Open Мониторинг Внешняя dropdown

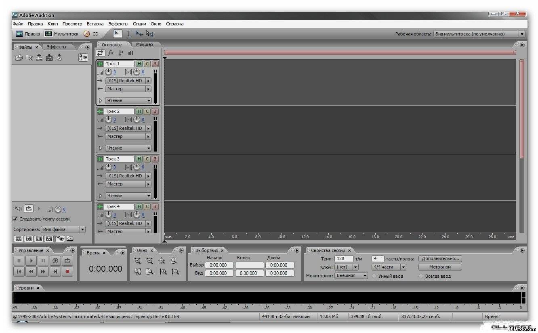click(351, 276)
